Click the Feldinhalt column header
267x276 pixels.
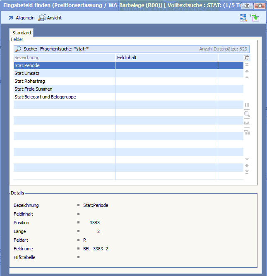(x=166, y=58)
